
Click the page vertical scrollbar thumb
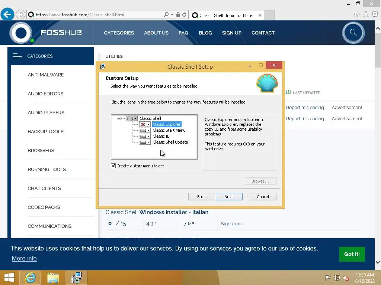[x=378, y=50]
